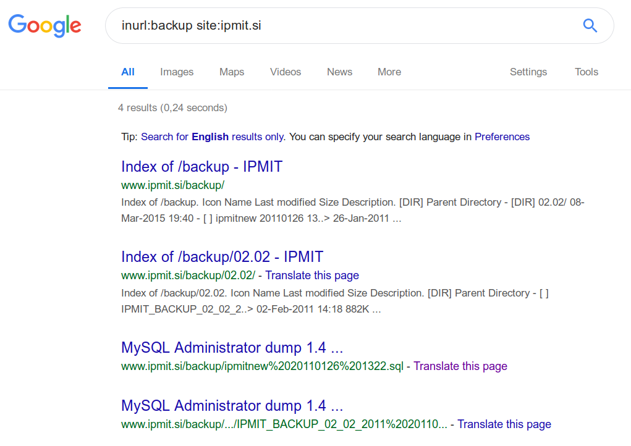This screenshot has height=446, width=631.
Task: Click the 4 results (0,24 seconds) text
Action: pos(172,107)
